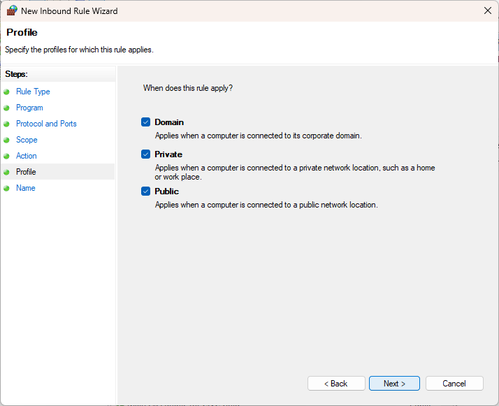Disable the Public profile checkbox
Image resolution: width=499 pixels, height=406 pixels.
coord(146,191)
